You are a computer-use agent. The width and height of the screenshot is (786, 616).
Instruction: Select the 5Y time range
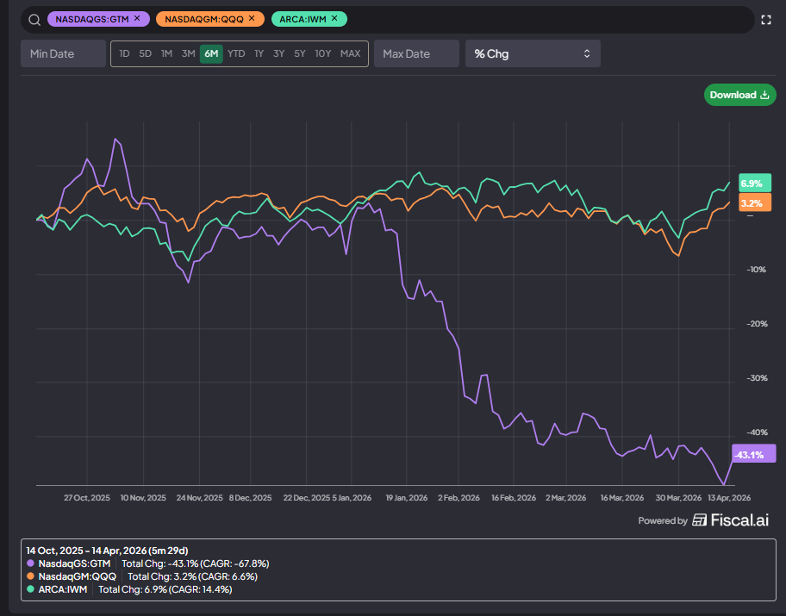(300, 53)
